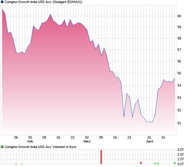Click the 26. date label on x-axis
Viewport: 189px width, 167px height.
[x=16, y=138]
